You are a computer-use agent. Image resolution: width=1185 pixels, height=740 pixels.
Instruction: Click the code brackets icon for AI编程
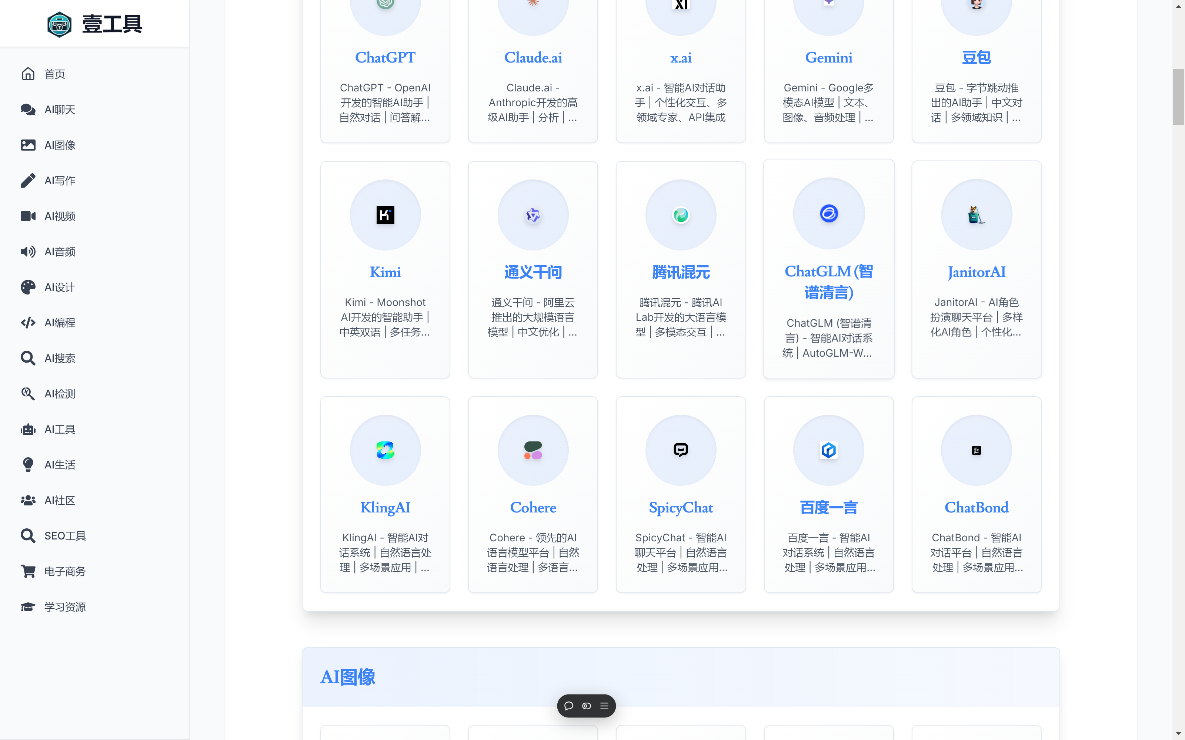(x=28, y=323)
